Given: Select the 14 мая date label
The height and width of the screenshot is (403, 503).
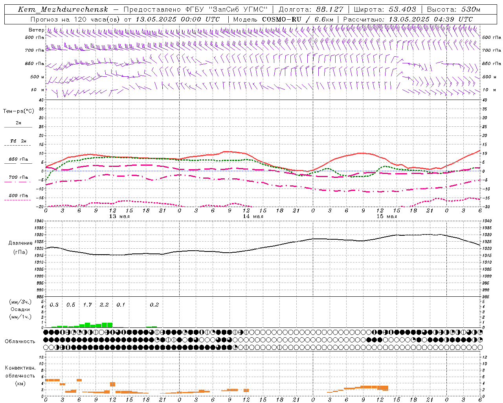Looking at the screenshot, I should [x=253, y=216].
